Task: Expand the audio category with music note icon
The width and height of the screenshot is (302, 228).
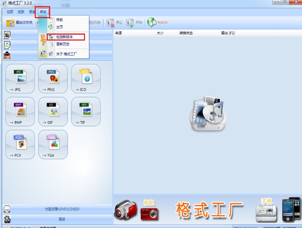Action: click(x=7, y=45)
